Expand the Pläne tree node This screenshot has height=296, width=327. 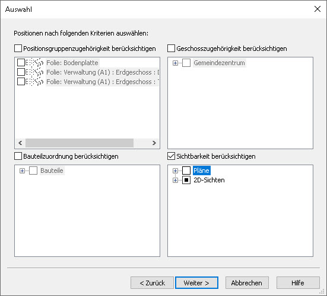pyautogui.click(x=175, y=170)
